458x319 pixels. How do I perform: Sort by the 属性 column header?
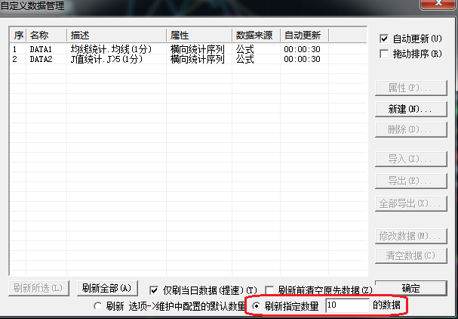point(199,36)
